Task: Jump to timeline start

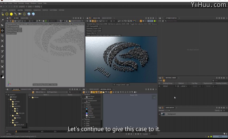Action: point(126,134)
